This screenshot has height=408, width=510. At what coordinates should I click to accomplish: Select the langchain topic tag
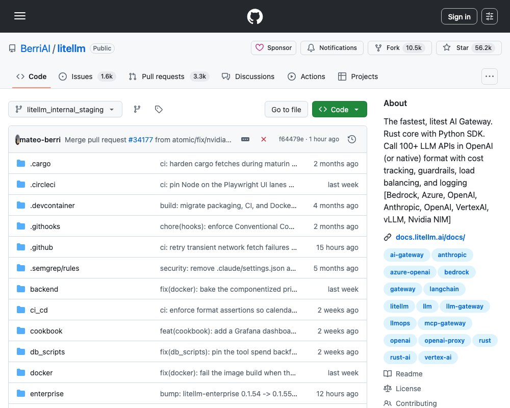444,289
